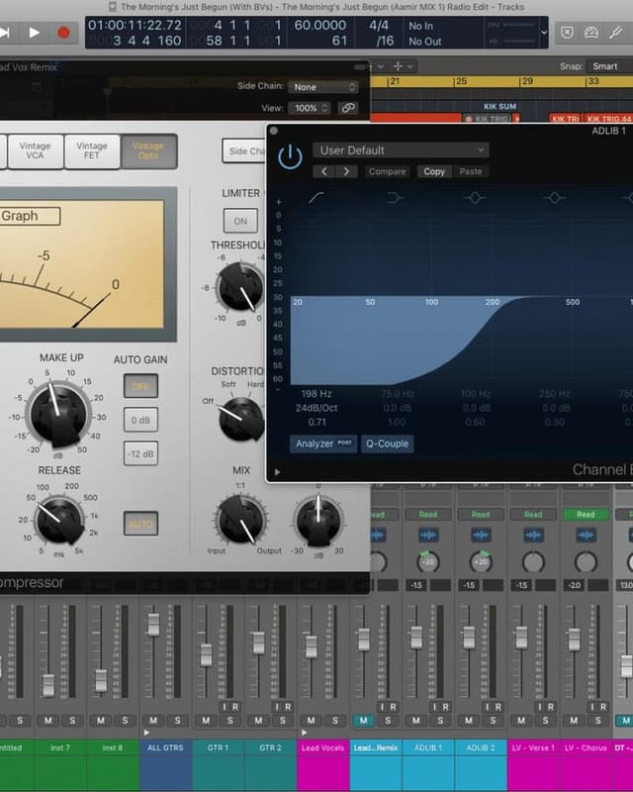Select the 0 dB auto gain option

coord(140,420)
